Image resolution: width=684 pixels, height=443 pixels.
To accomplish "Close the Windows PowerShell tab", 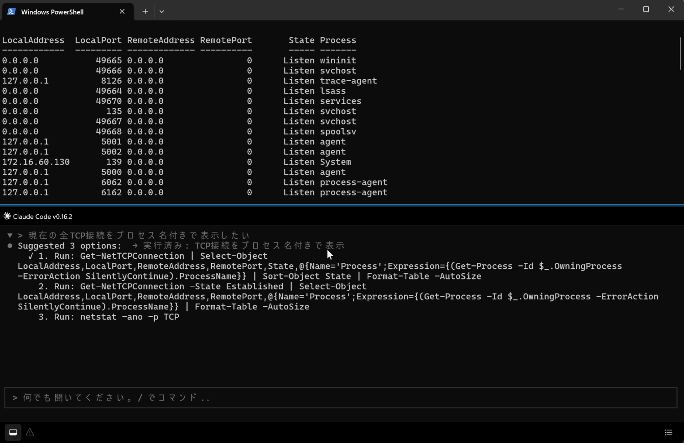I will pyautogui.click(x=122, y=11).
